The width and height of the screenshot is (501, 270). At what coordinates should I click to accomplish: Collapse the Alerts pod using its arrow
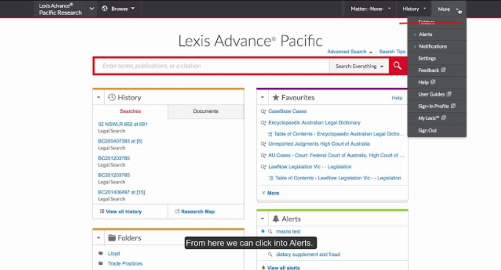(x=262, y=219)
